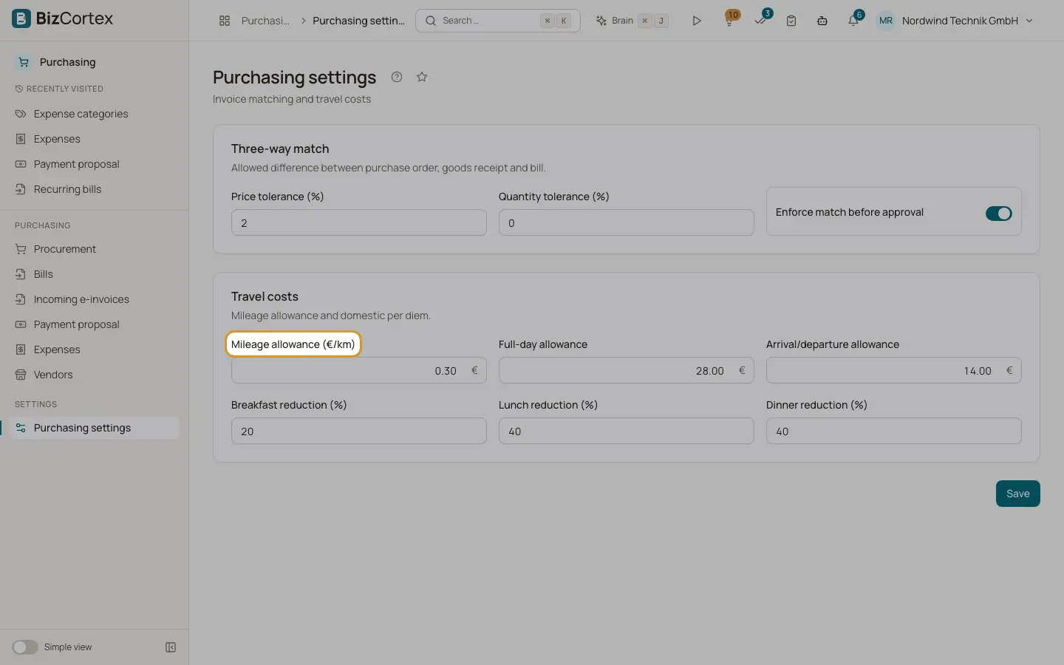Click the "Invoice matching and travel costs" subtitle
Image resolution: width=1064 pixels, height=665 pixels.
tap(292, 99)
